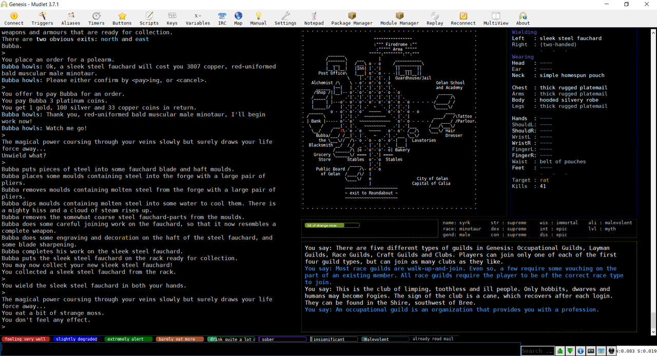
Task: Click the 'malevolent' alignment gauge
Action: pyautogui.click(x=385, y=339)
